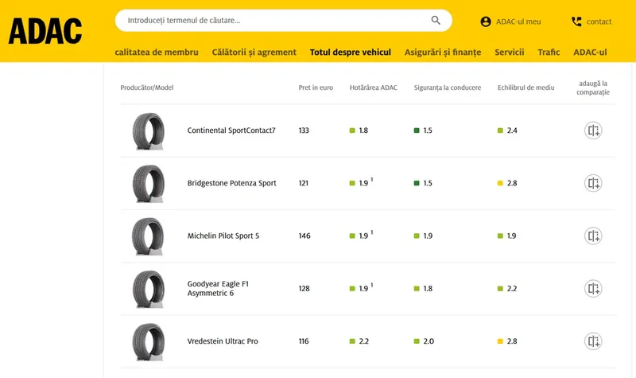Open the Goodyear Eagle F1 Asymmetric 6 name

[218, 289]
